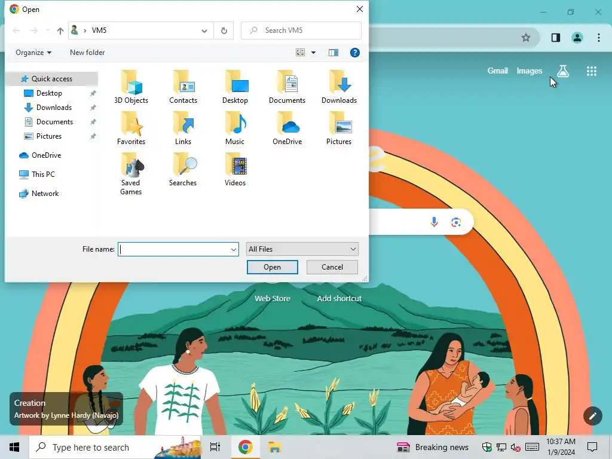Open the Music folder

235,128
